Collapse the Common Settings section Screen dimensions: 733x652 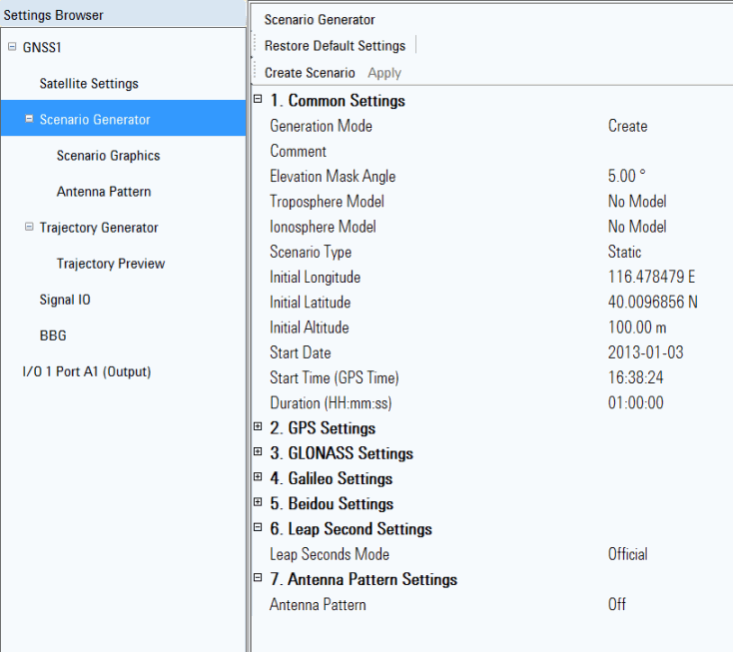pos(258,100)
